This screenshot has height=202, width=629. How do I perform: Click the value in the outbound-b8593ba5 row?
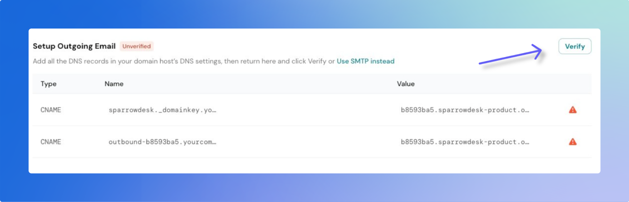[x=465, y=142]
